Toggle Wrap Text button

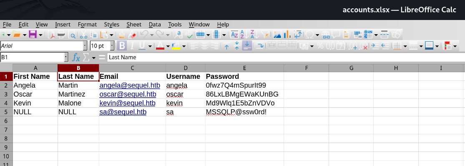260,45
